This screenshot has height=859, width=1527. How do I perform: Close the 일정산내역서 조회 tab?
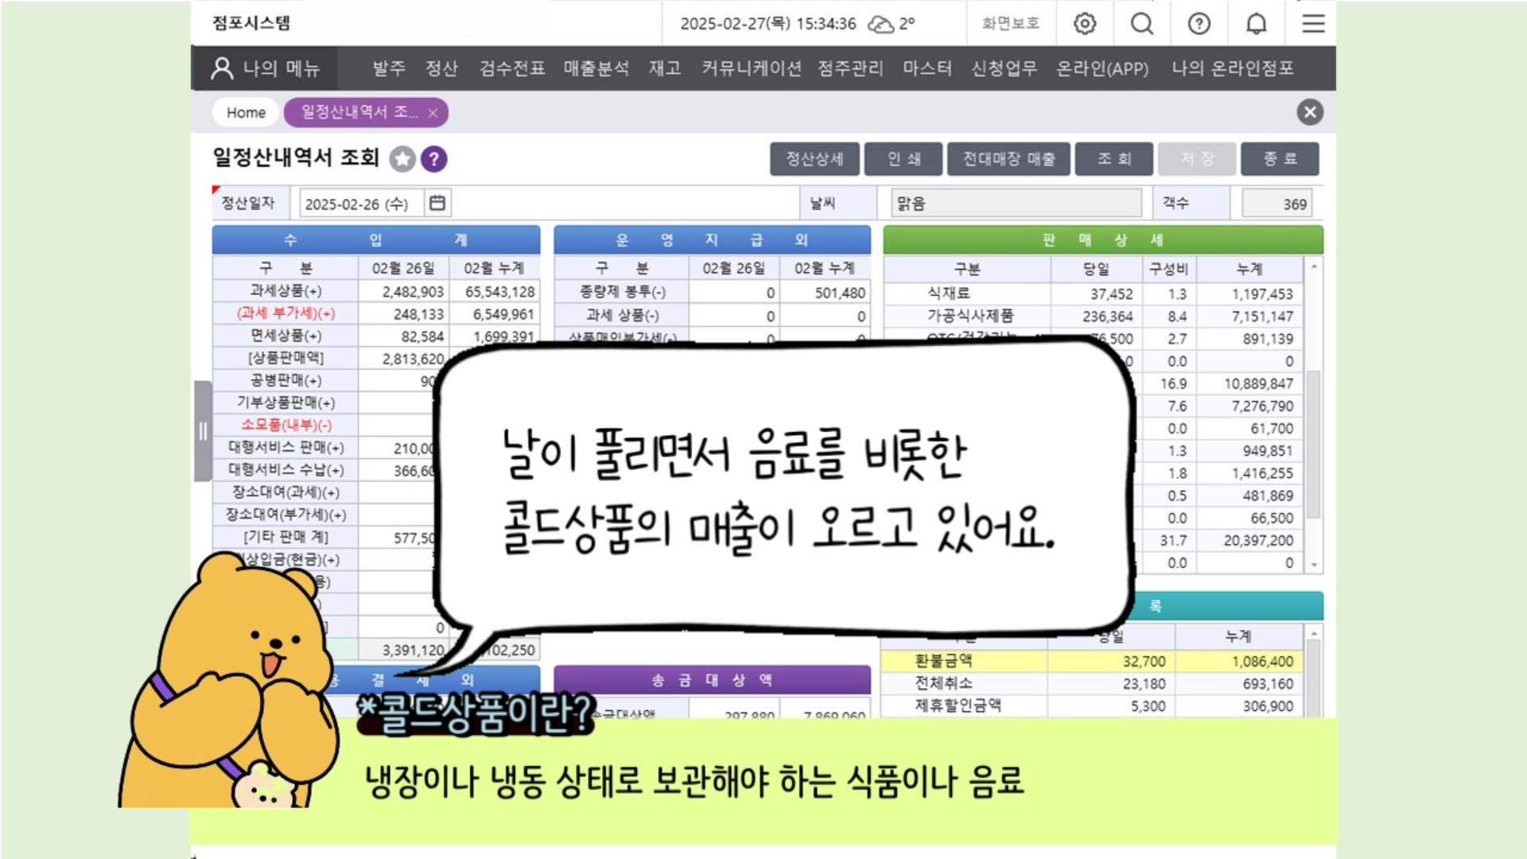(433, 113)
